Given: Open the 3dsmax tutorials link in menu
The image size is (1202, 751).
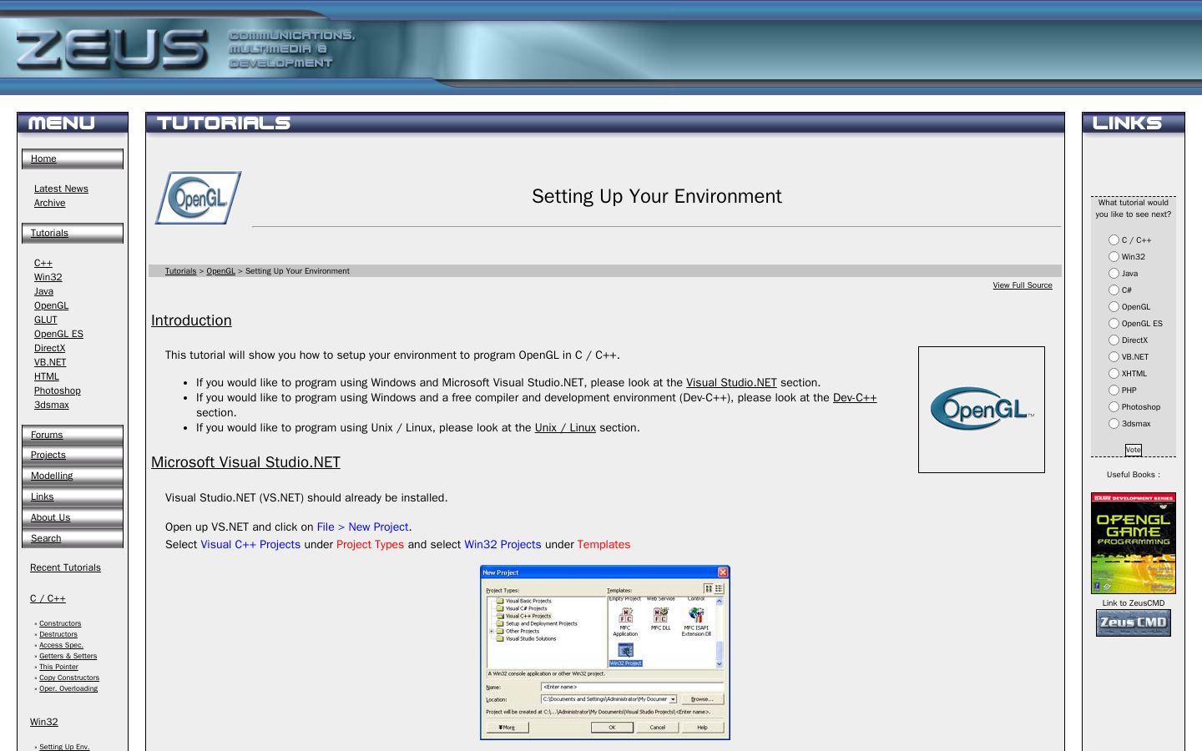Looking at the screenshot, I should point(52,405).
